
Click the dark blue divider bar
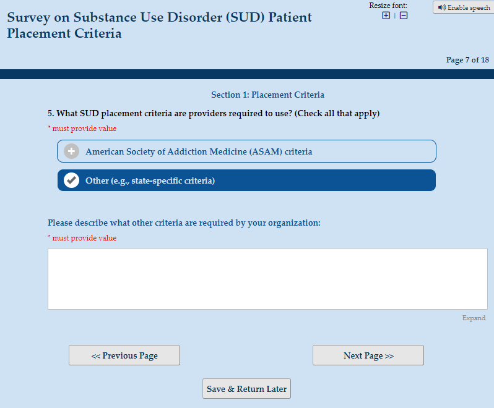pyautogui.click(x=247, y=74)
